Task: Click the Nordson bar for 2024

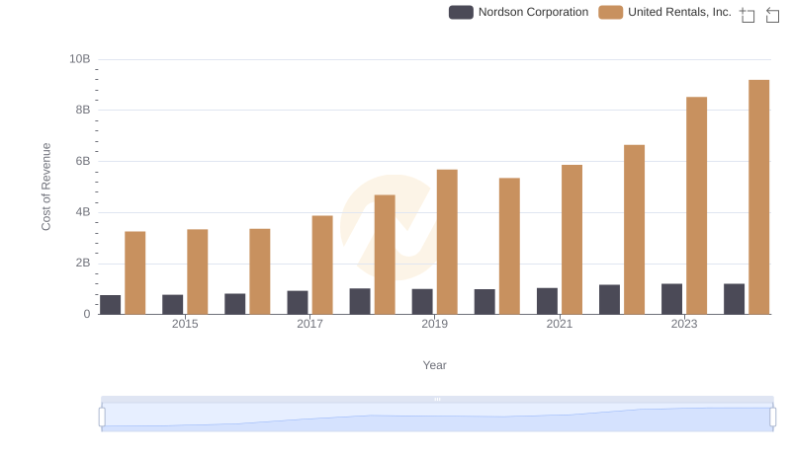Action: pyautogui.click(x=734, y=299)
